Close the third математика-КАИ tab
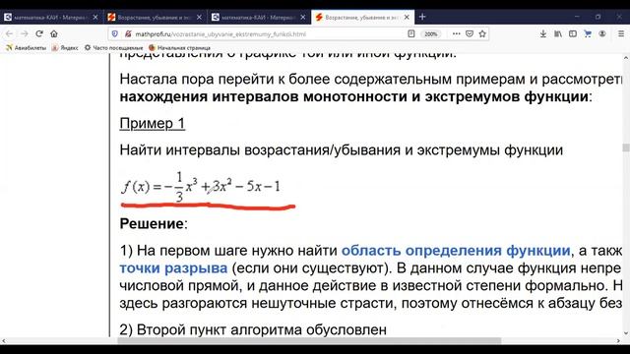Image resolution: width=630 pixels, height=354 pixels. click(x=302, y=18)
